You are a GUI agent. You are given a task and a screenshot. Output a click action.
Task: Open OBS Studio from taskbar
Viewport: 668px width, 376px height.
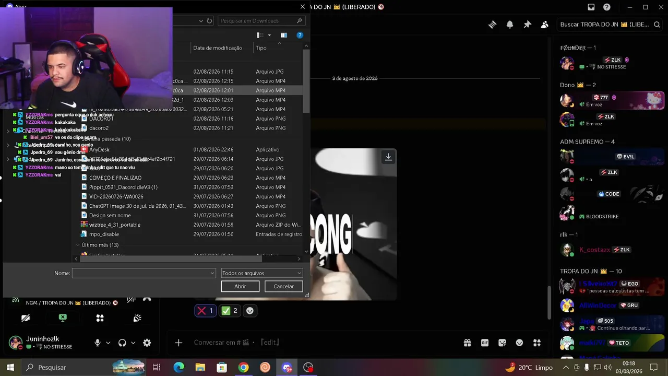pos(308,367)
